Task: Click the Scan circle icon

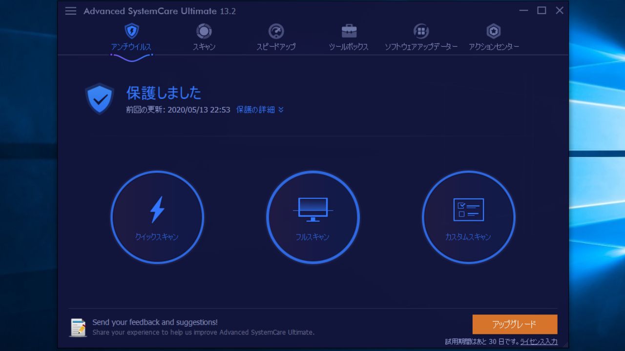Action: (x=204, y=31)
